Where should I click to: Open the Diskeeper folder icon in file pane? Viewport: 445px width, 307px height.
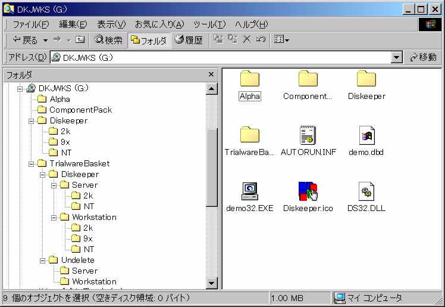366,79
